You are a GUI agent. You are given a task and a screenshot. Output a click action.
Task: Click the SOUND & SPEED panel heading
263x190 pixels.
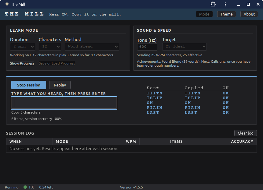point(154,30)
